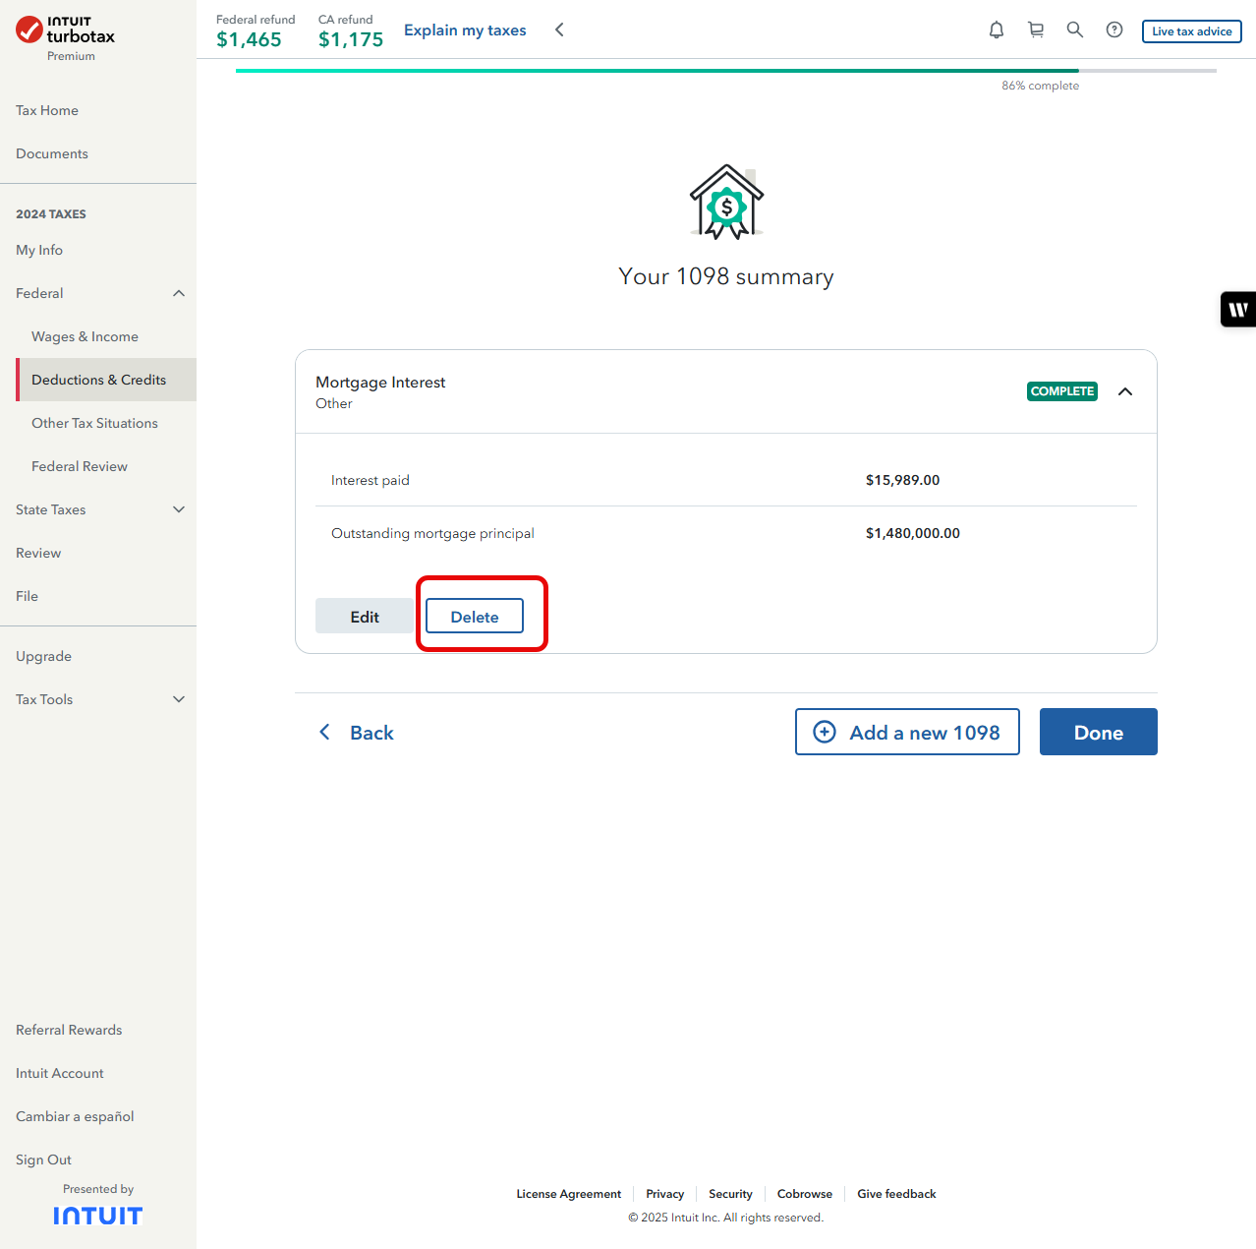Open the File section

(27, 596)
